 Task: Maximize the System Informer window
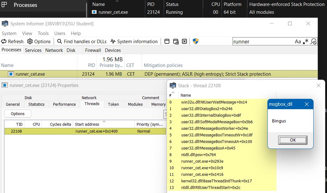coord(290,23)
